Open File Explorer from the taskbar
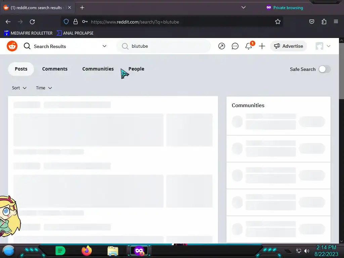344x258 pixels. (113, 251)
